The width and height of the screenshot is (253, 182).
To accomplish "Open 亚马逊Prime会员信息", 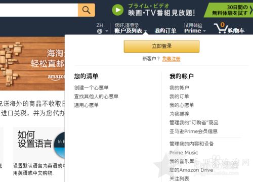I will (193, 131).
